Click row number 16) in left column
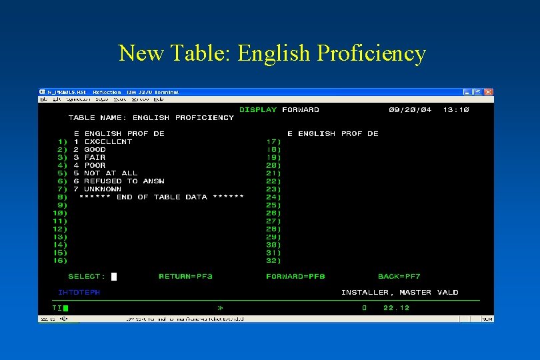The image size is (540, 360). coord(60,261)
